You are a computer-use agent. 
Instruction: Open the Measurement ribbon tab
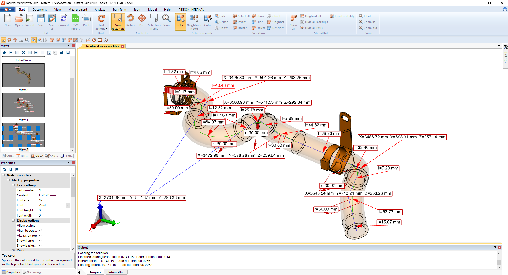pos(78,10)
